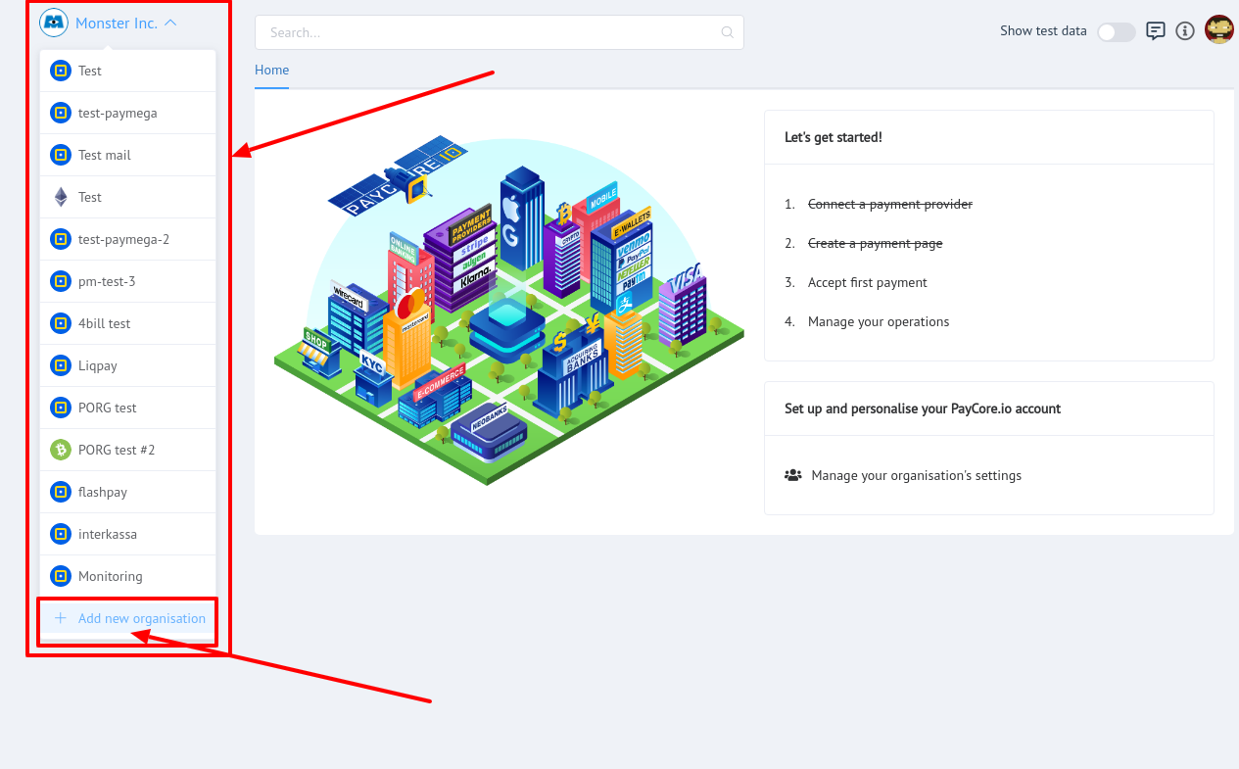The width and height of the screenshot is (1239, 769).
Task: Select the test-paymega organisation label
Action: coord(118,113)
